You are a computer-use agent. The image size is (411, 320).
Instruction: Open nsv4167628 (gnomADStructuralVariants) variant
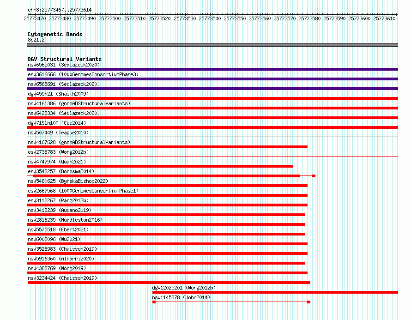pos(79,142)
